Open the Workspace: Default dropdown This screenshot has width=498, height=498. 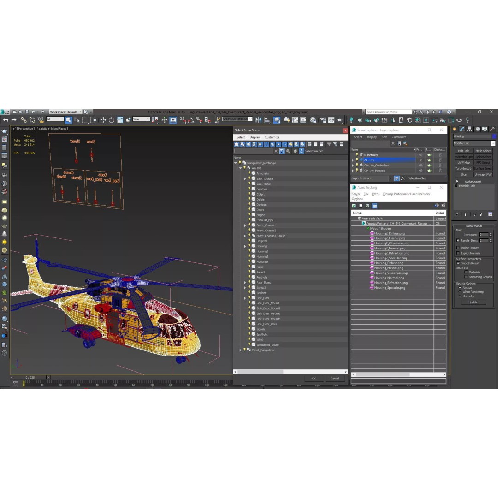(x=65, y=112)
